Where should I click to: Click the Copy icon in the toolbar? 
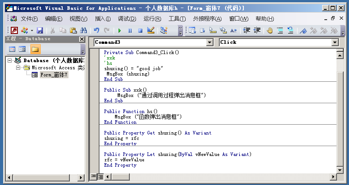click(x=63, y=30)
